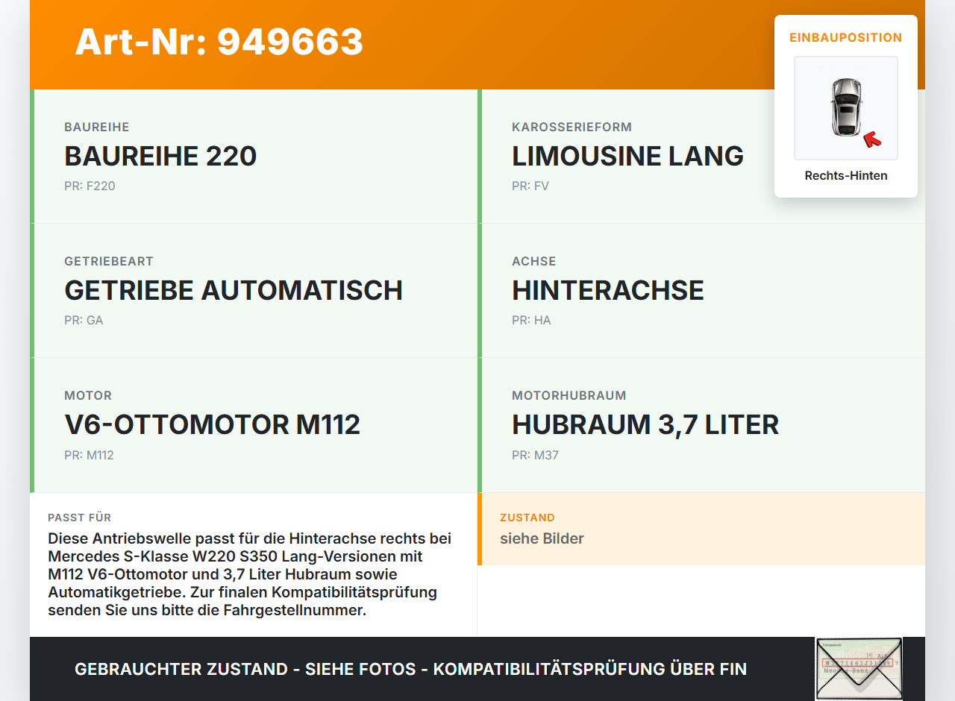Click the 'ZUSTAND' heading

527,518
